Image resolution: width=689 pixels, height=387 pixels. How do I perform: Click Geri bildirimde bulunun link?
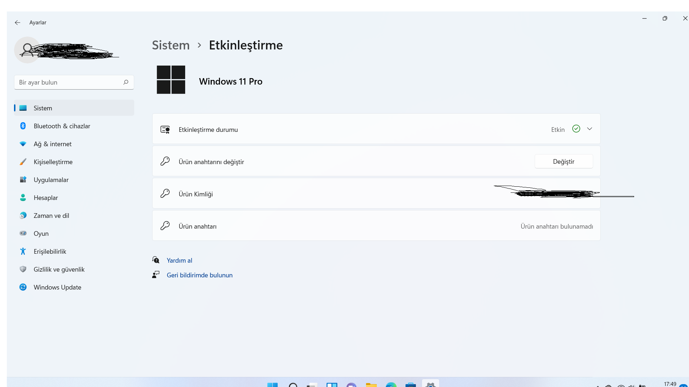click(200, 275)
